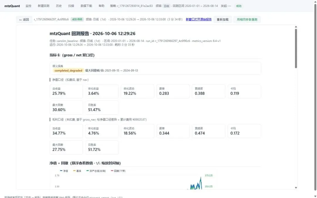Image resolution: width=317 pixels, height=198 pixels.
Task: Select gross 卡玛 card 0.172
Action: point(244,131)
